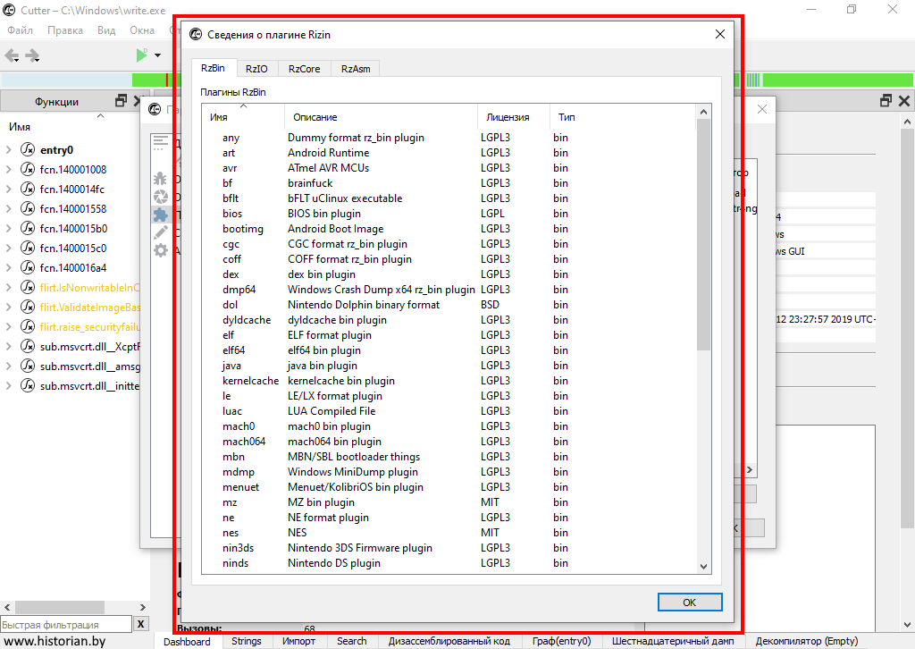Expand the fcn.140001008 tree item
Screen dimensions: 915x649
tap(9, 170)
